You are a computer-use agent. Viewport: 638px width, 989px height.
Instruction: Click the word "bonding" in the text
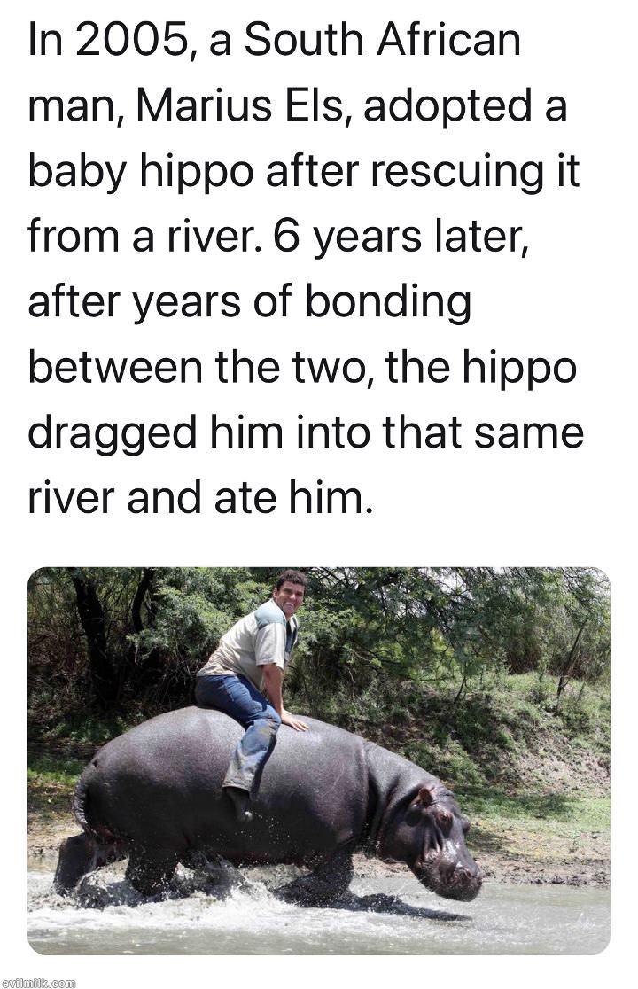pyautogui.click(x=388, y=301)
